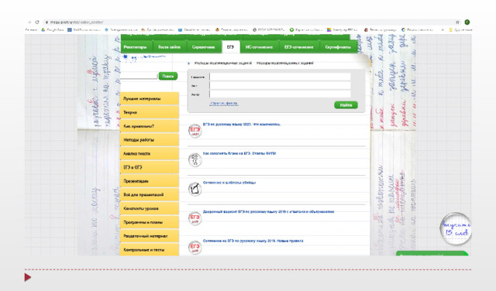Select Контрольные и тесты in the sidebar
Viewport: 496px width, 291px height.
(150, 250)
